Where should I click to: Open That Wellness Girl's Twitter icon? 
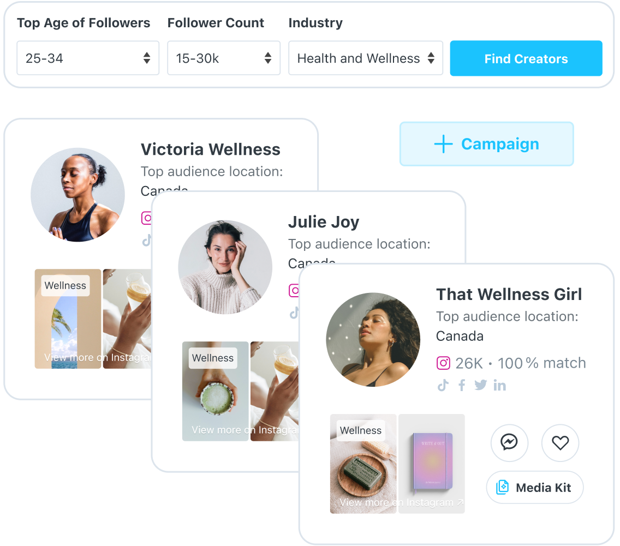[480, 385]
